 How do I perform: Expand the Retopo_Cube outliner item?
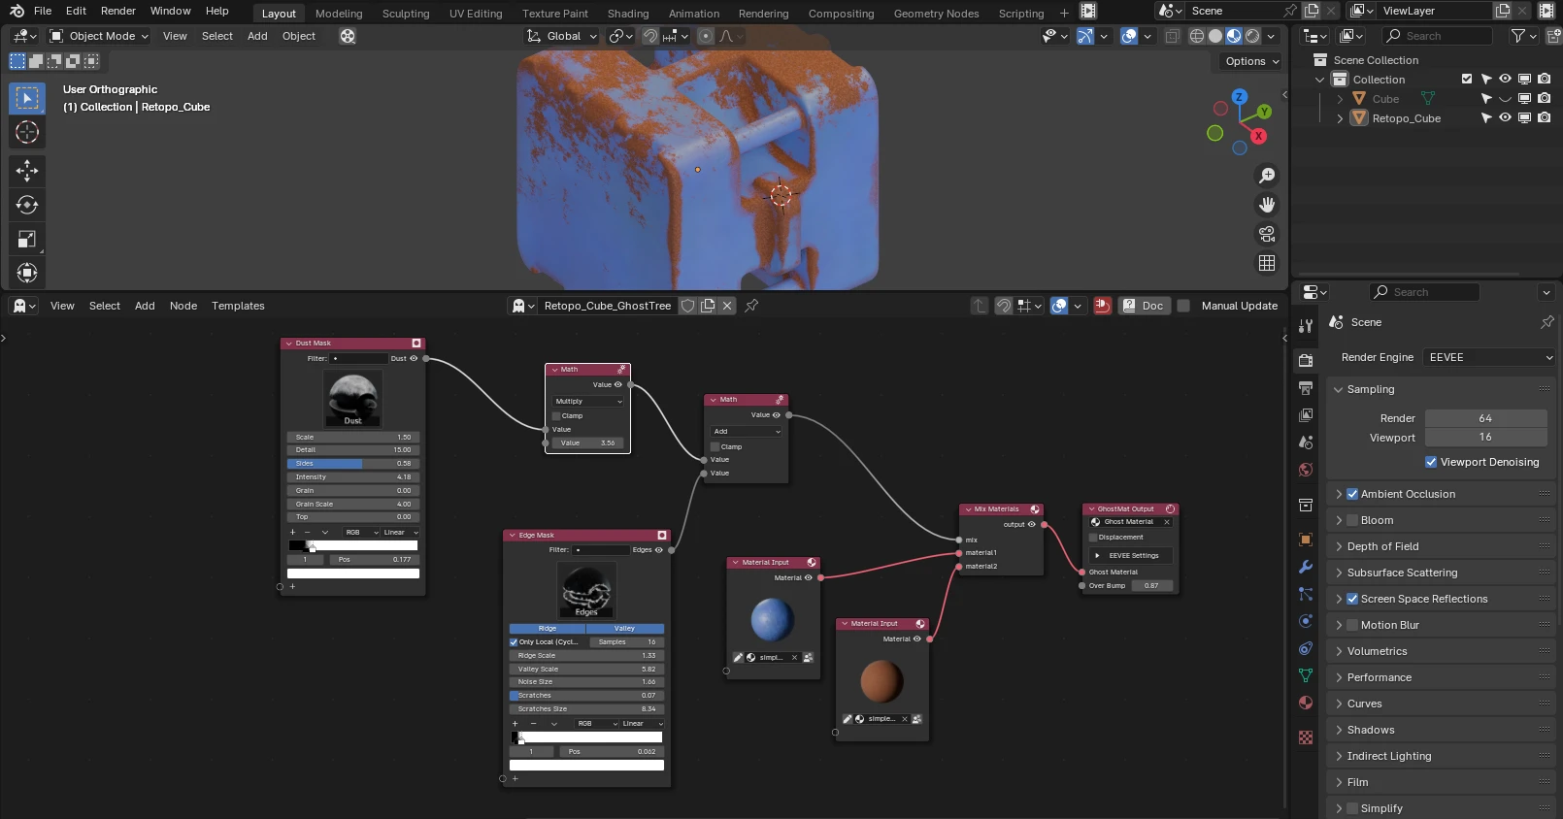pos(1340,118)
